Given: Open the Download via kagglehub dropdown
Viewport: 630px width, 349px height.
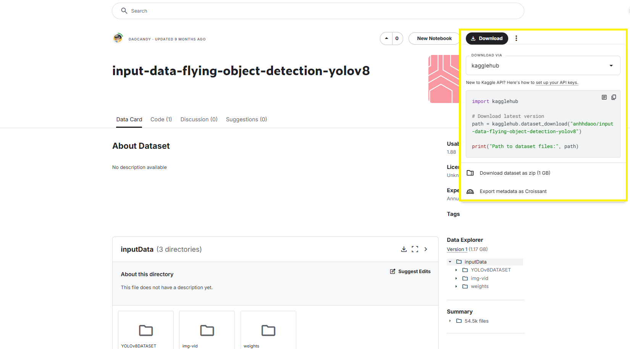Looking at the screenshot, I should pyautogui.click(x=543, y=66).
